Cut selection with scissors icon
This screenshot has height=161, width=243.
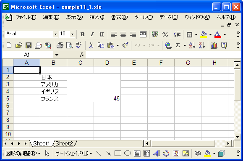91,45
